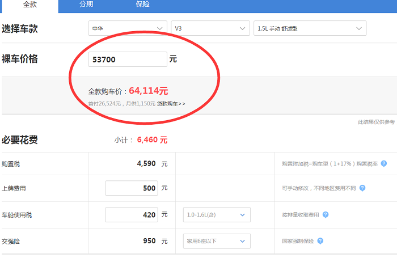Click the help icon beside 购置税率

coord(384,164)
